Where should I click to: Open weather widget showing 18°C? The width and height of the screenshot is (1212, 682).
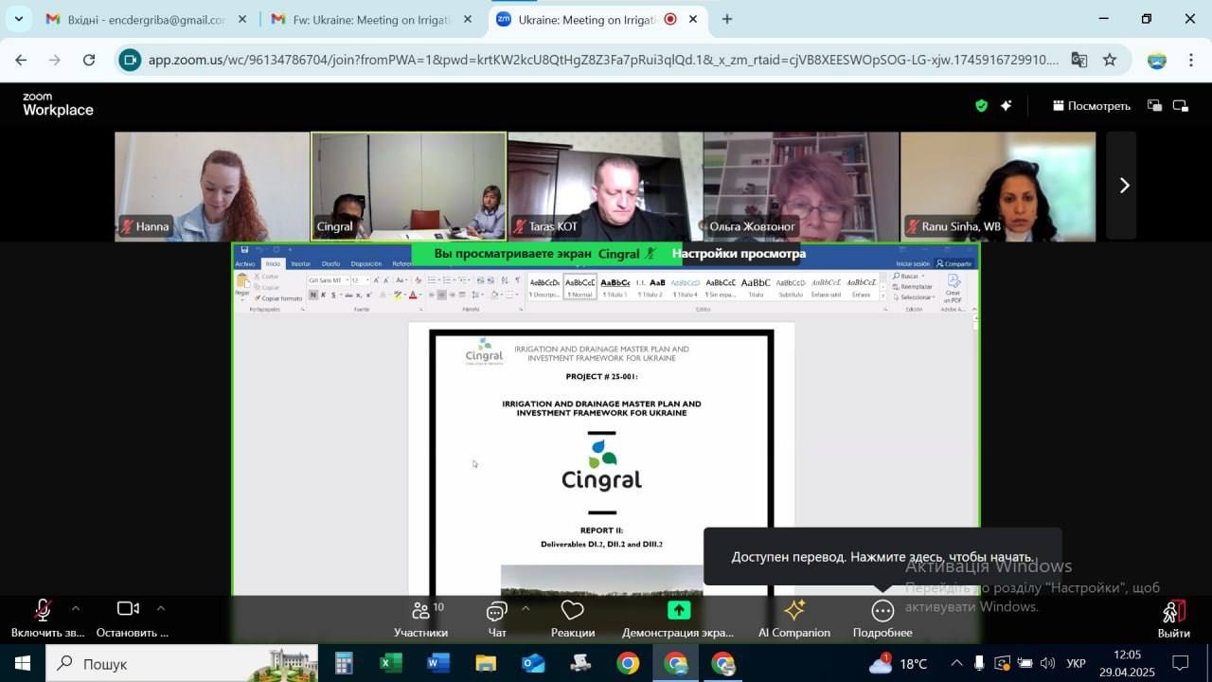[x=899, y=663]
